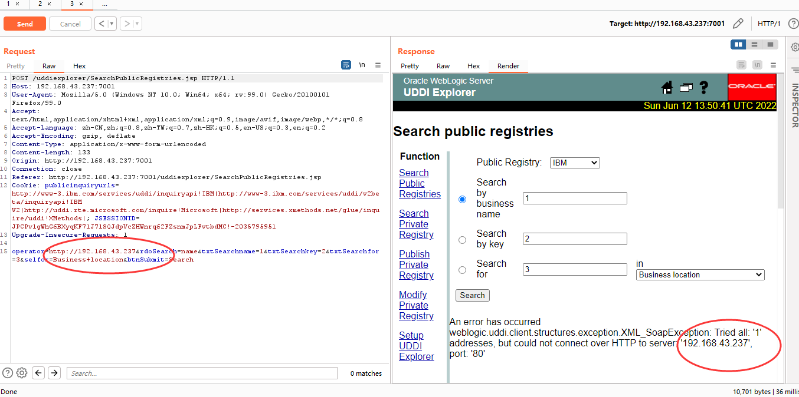Viewport: 799px width, 397px height.
Task: Toggle response non-printable characters \n icon
Action: (x=757, y=65)
